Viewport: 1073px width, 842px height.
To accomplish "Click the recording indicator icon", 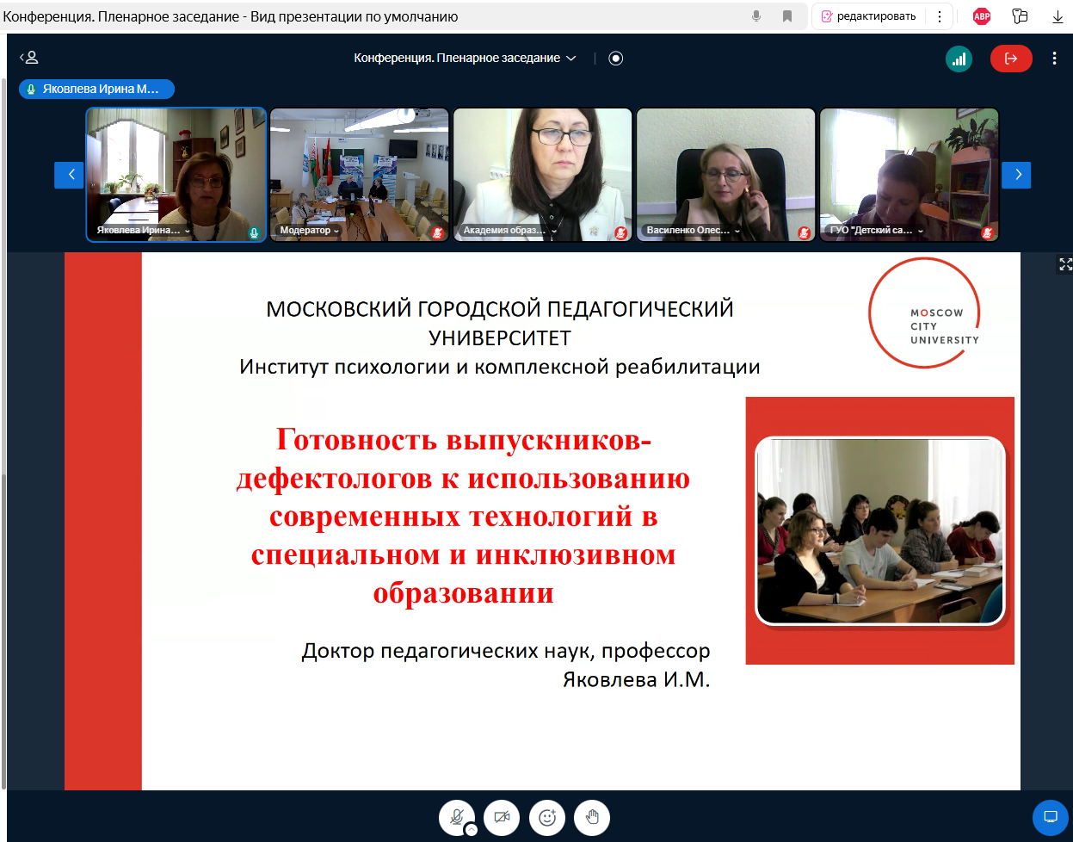I will 615,59.
